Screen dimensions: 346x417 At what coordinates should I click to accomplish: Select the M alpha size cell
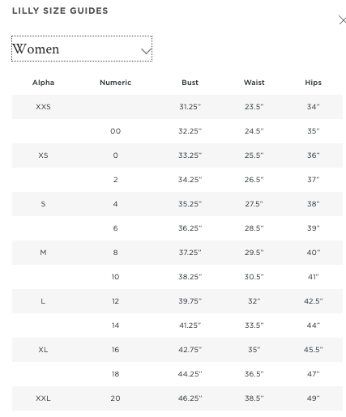[x=43, y=253]
